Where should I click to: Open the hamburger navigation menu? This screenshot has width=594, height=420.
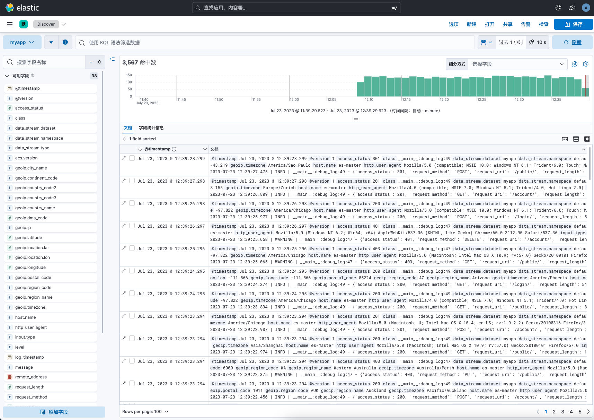tap(10, 24)
